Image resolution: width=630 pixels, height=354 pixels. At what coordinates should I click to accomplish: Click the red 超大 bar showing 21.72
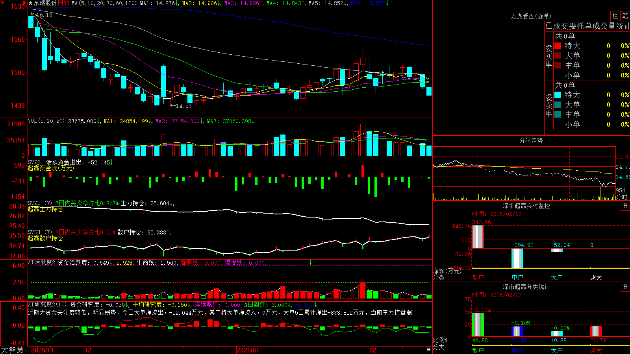(x=596, y=331)
